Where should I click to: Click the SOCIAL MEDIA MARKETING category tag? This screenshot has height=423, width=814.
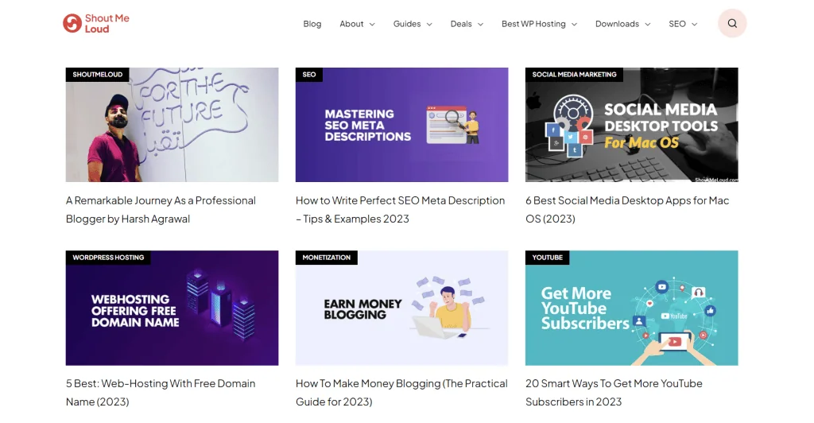pyautogui.click(x=574, y=74)
